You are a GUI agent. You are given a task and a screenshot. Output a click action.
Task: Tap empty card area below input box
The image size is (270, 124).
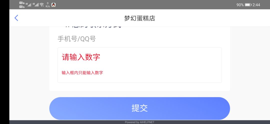coord(139,87)
